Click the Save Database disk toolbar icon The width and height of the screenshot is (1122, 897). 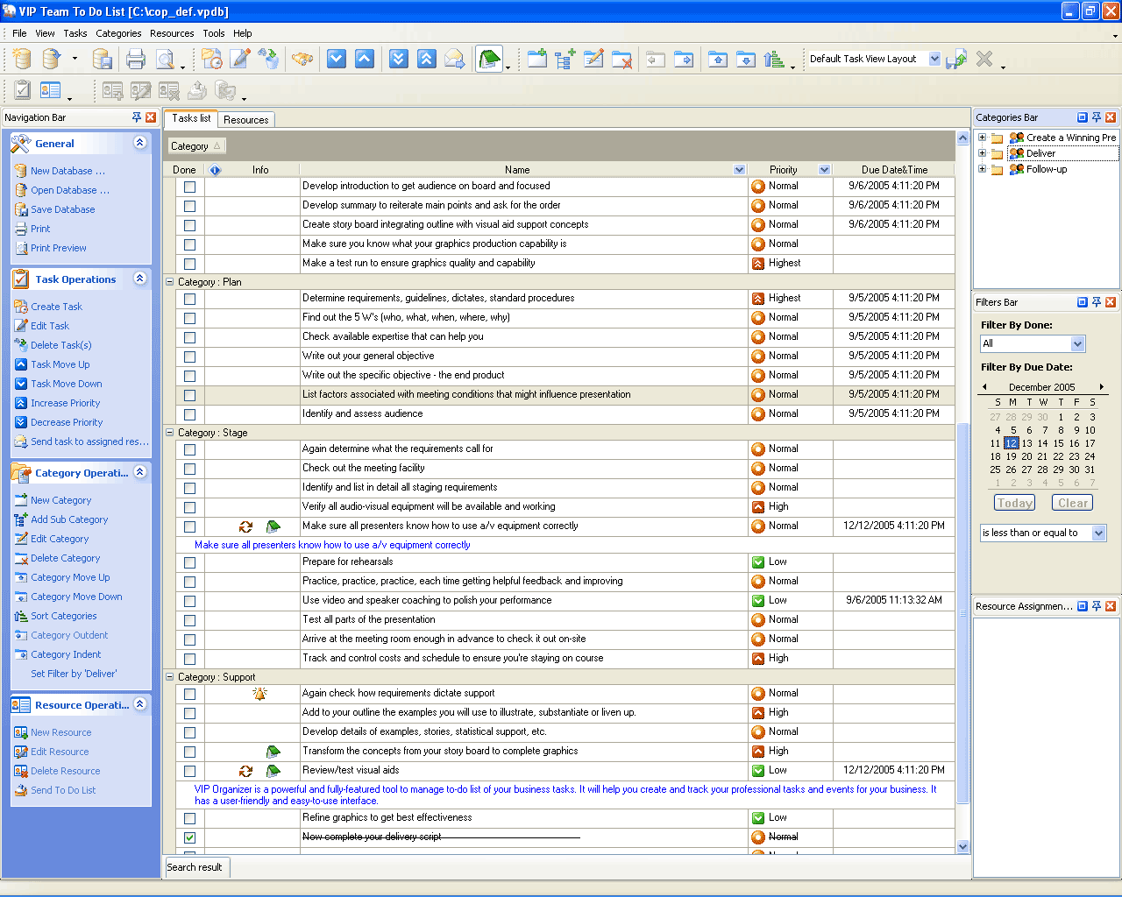102,60
